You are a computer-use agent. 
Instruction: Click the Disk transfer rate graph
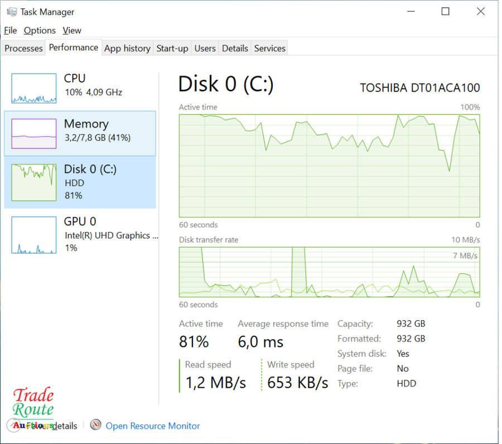click(x=329, y=272)
